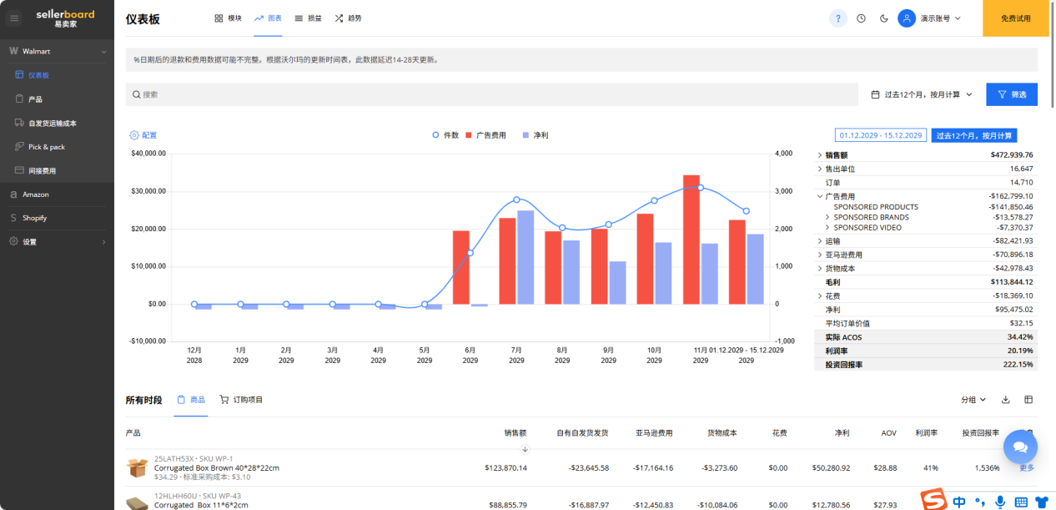Open the help question mark icon
This screenshot has width=1056, height=510.
point(837,18)
